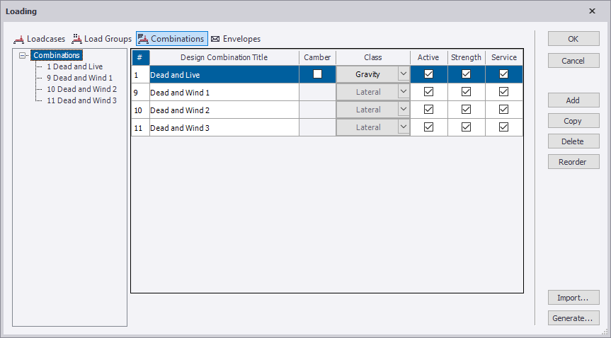Click the Camber column header
This screenshot has width=611, height=338.
coord(318,57)
